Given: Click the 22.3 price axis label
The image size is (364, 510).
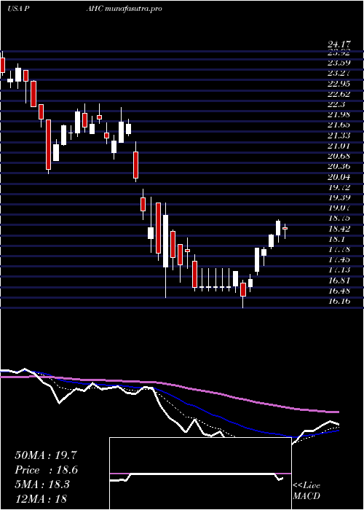Looking at the screenshot, I should 336,104.
